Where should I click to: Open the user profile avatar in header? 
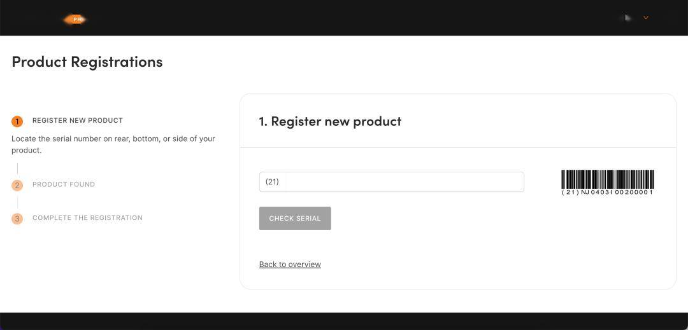click(x=628, y=18)
